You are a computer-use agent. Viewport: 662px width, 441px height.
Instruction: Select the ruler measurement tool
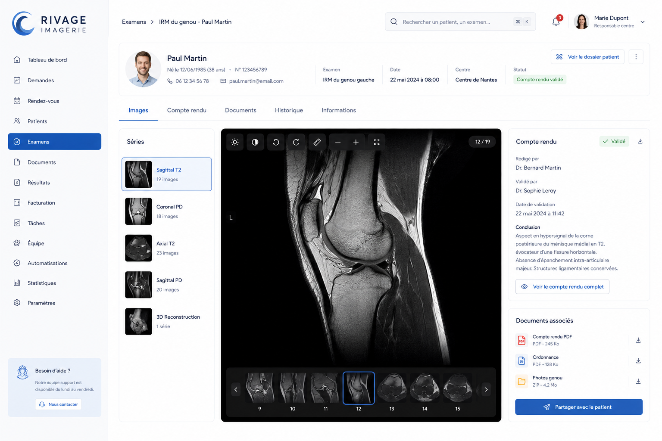tap(317, 142)
